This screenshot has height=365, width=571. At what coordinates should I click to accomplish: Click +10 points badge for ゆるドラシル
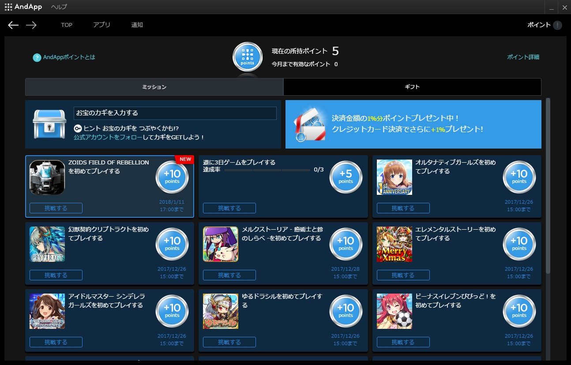(346, 311)
